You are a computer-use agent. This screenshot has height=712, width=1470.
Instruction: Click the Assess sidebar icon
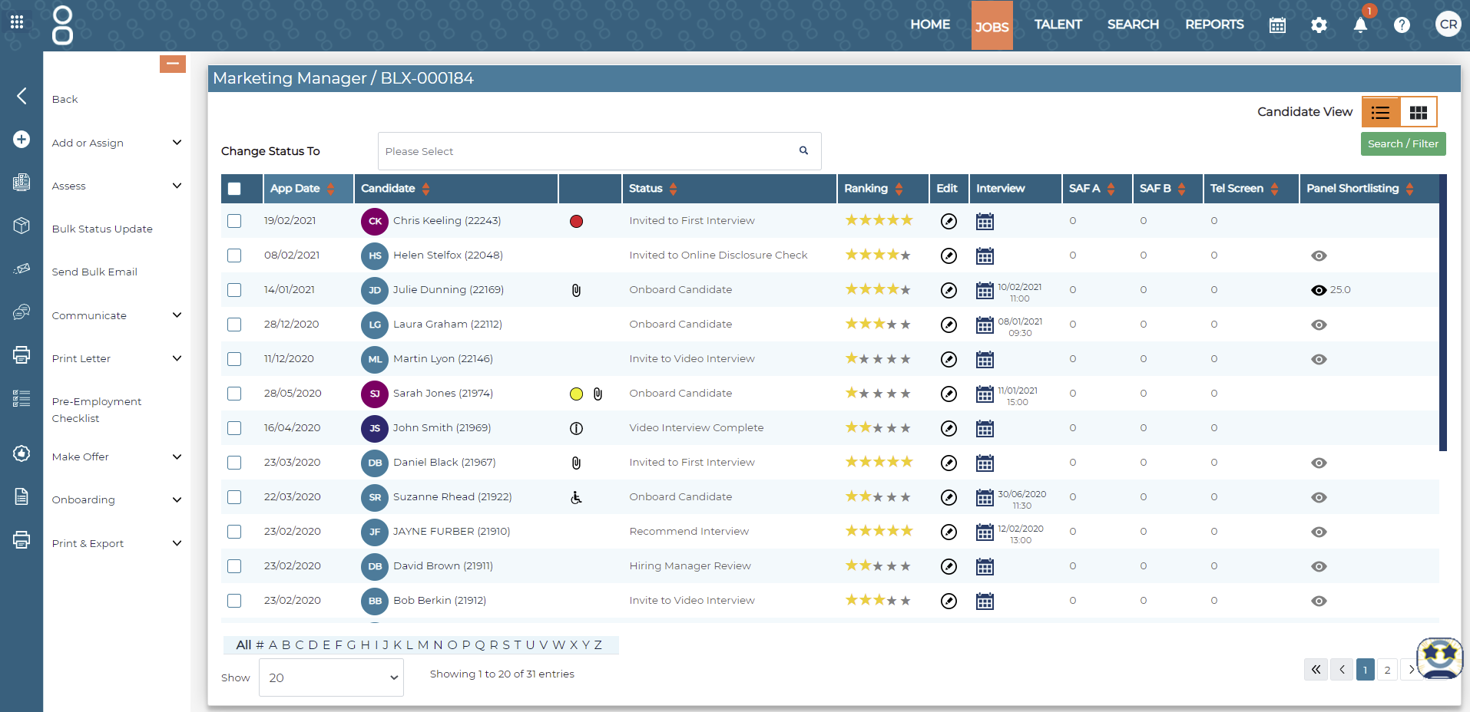point(22,182)
